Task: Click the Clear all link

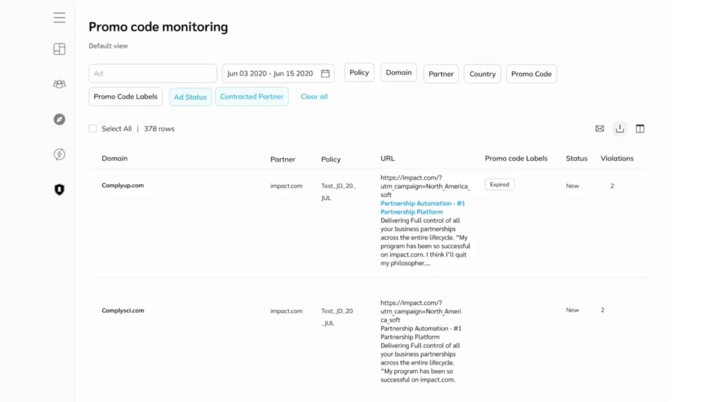Action: 314,97
